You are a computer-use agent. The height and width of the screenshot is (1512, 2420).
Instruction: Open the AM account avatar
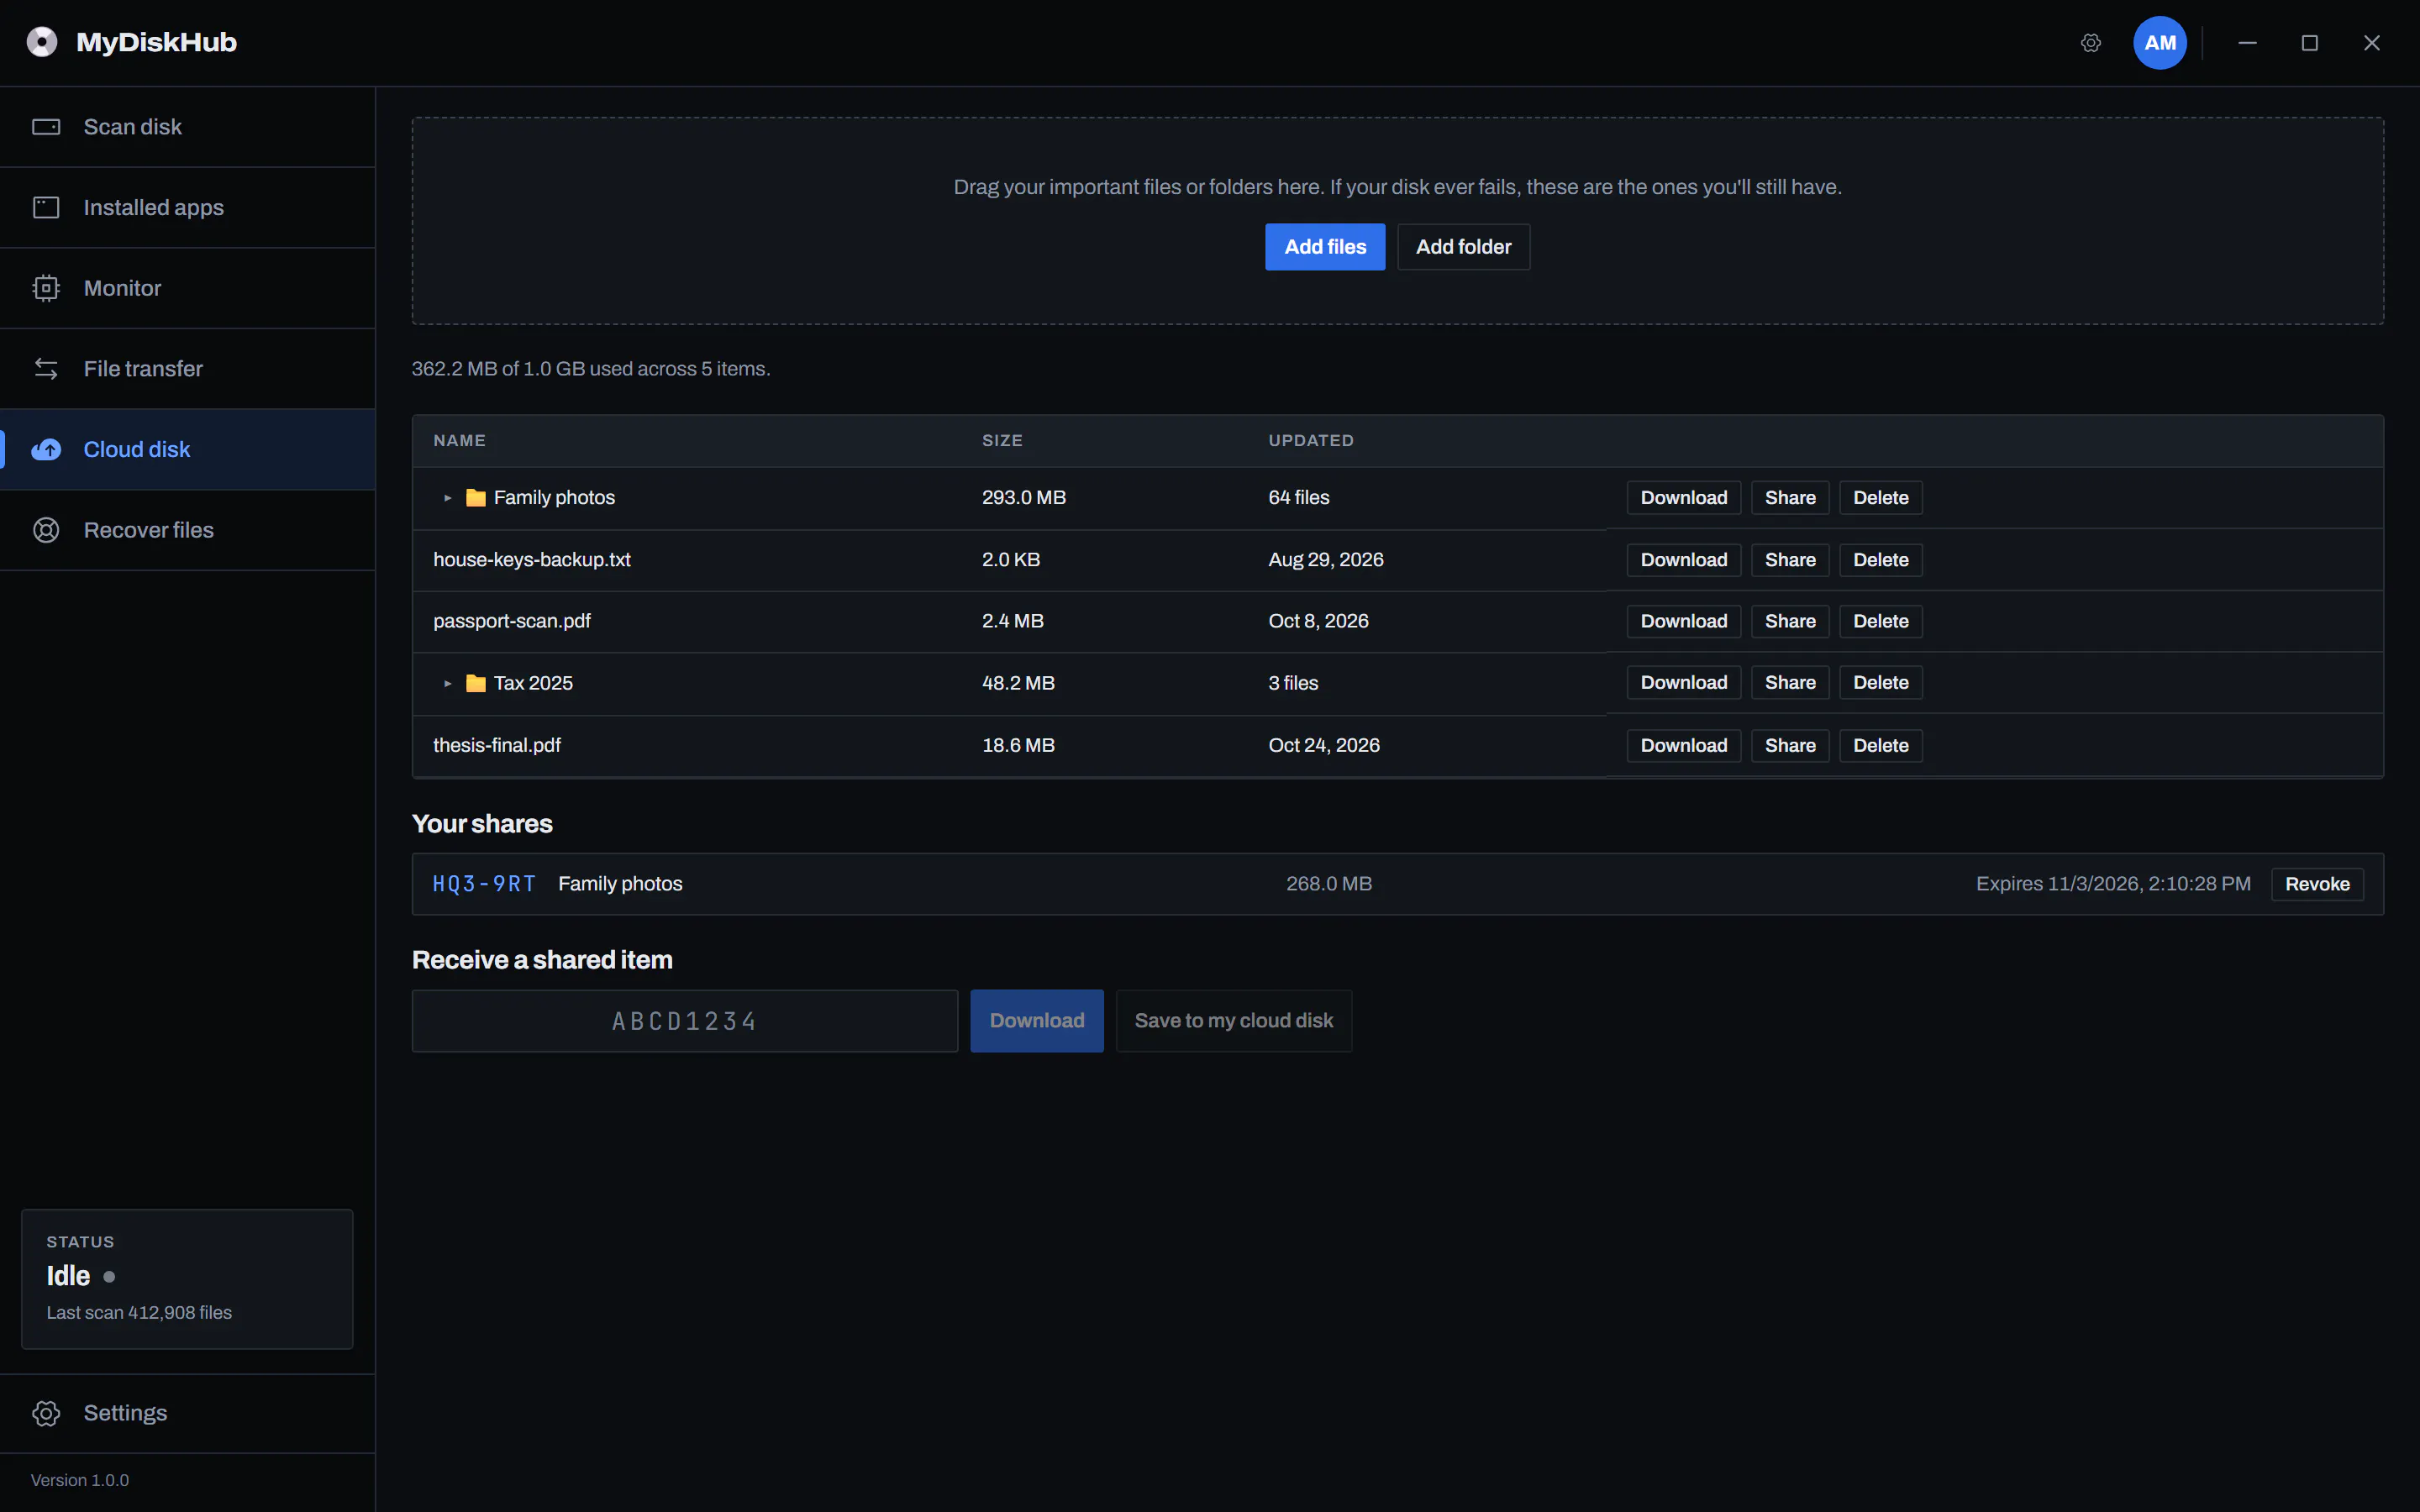coord(2160,43)
